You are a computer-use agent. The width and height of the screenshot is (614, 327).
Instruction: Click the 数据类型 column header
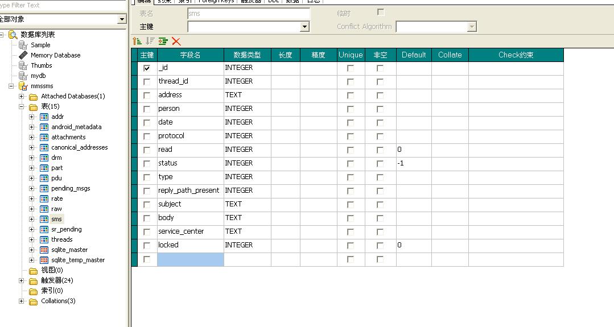coord(247,55)
